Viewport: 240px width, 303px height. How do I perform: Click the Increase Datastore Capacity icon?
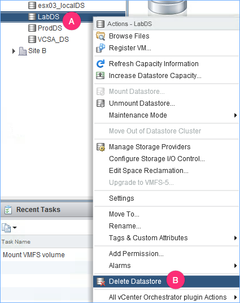click(x=101, y=76)
